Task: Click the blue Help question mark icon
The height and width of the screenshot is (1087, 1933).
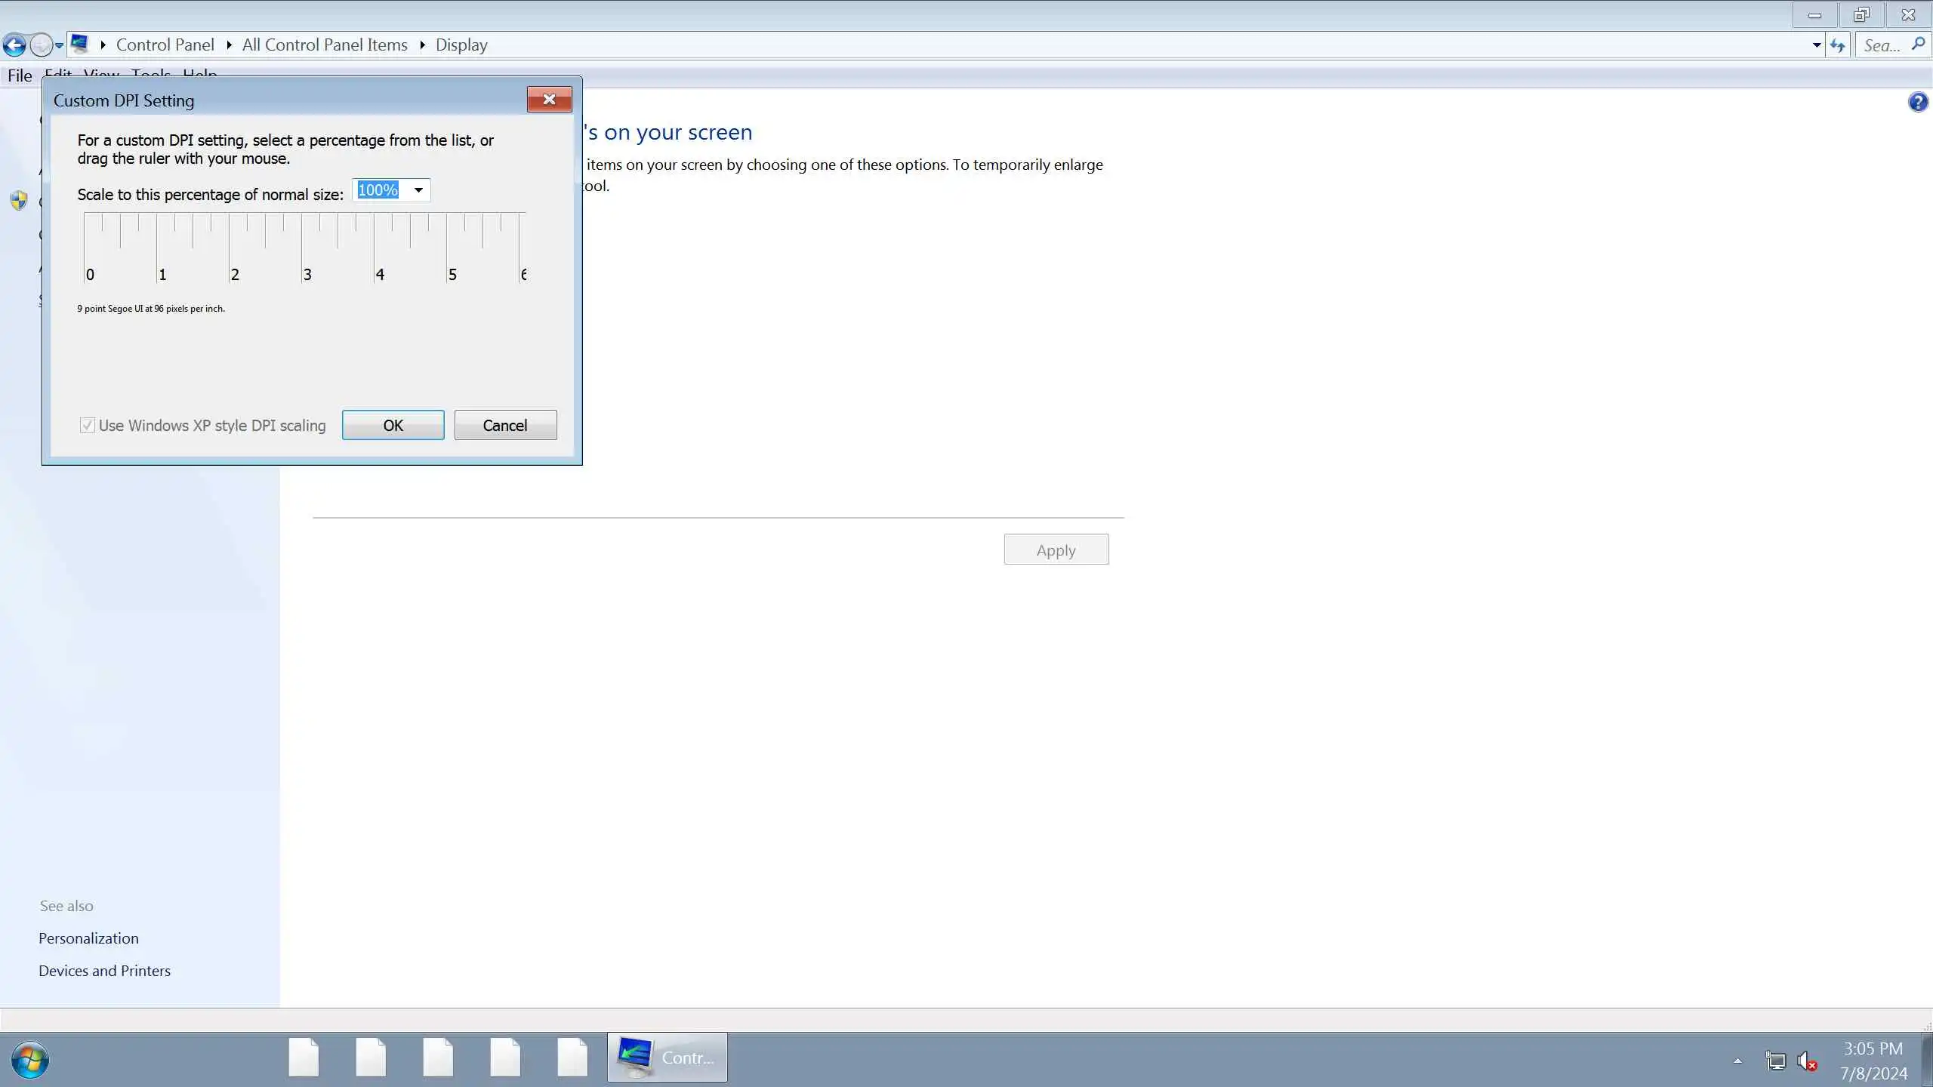Action: (x=1917, y=102)
